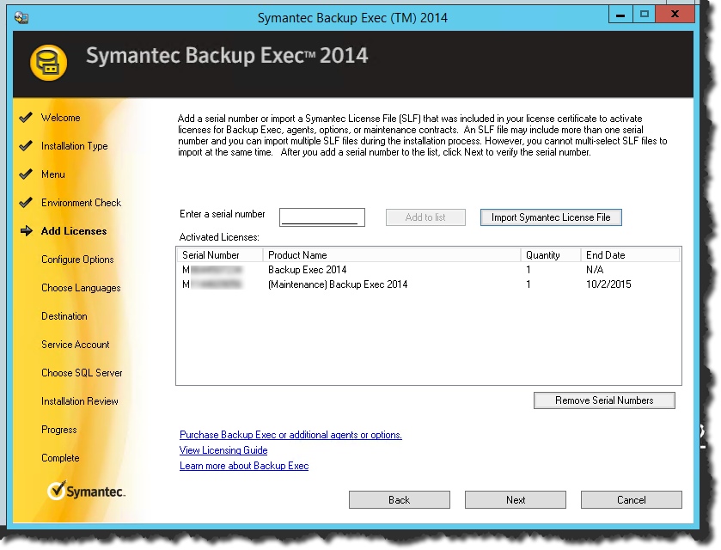Click the Symantec checkmark logo in sidebar
Viewport: 721px width, 550px height.
click(x=86, y=491)
